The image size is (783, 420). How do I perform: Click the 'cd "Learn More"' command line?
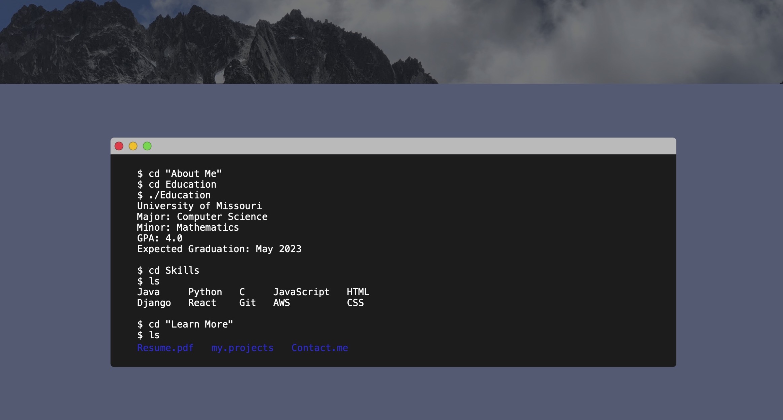(185, 324)
